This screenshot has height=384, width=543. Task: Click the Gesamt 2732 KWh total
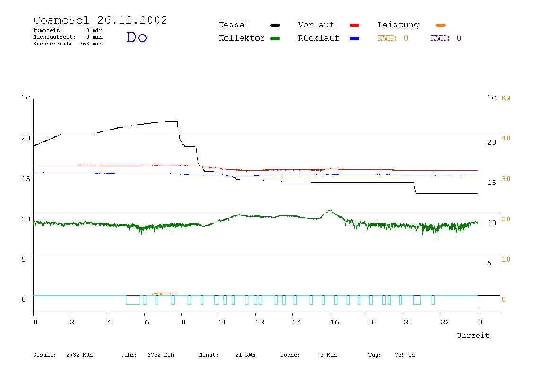(63, 355)
